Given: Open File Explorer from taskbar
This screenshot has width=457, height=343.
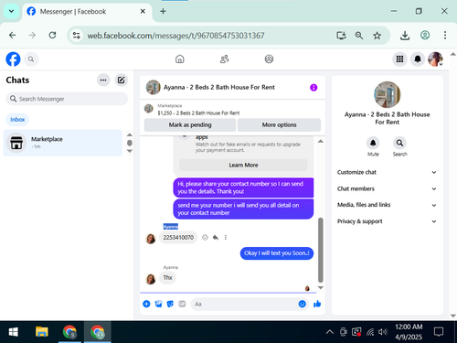Looking at the screenshot, I should 42,332.
